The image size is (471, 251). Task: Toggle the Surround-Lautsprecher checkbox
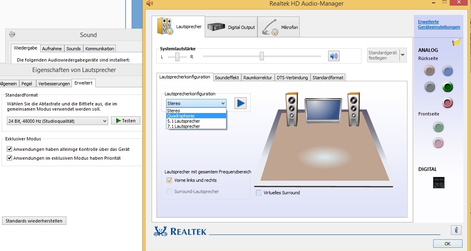point(169,191)
